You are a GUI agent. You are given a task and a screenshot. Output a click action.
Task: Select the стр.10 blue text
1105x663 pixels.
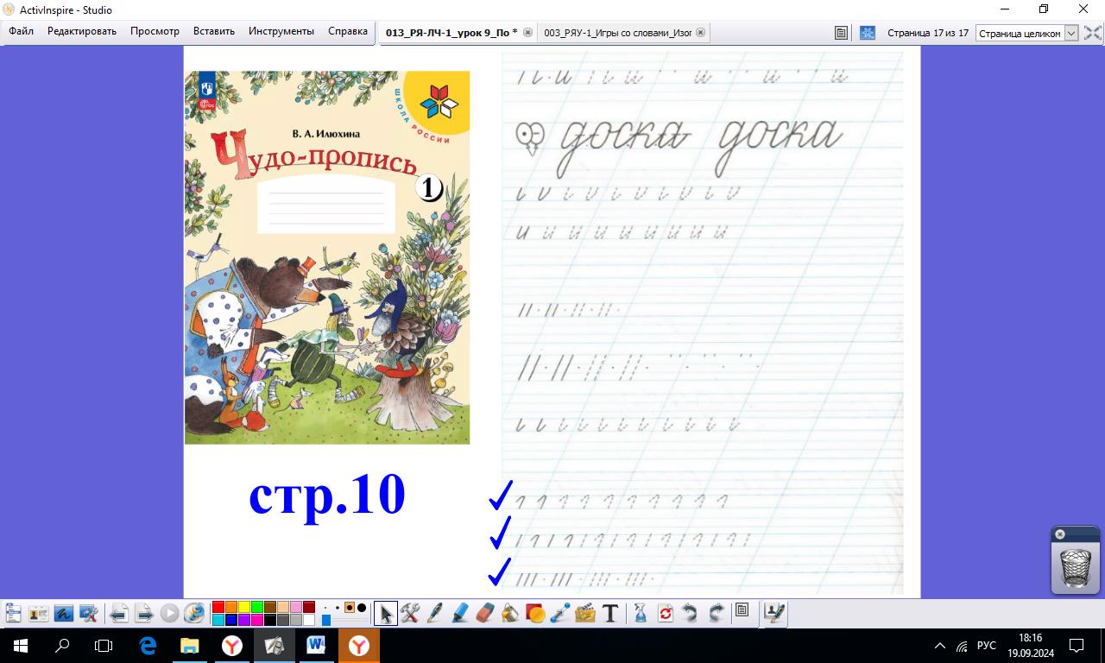(327, 494)
